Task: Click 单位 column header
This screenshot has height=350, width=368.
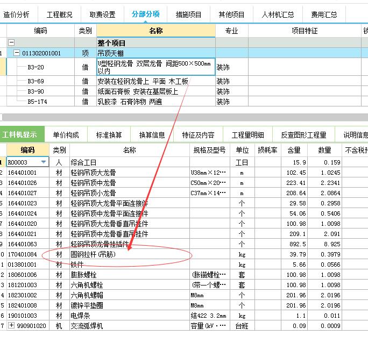Action: tap(242, 150)
